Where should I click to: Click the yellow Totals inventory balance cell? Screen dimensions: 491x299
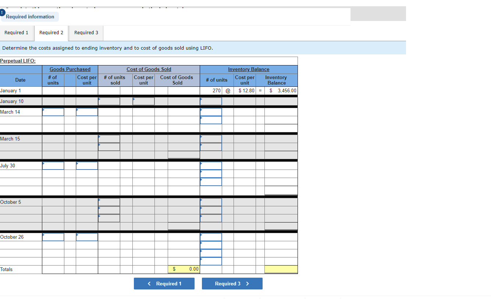(281, 269)
